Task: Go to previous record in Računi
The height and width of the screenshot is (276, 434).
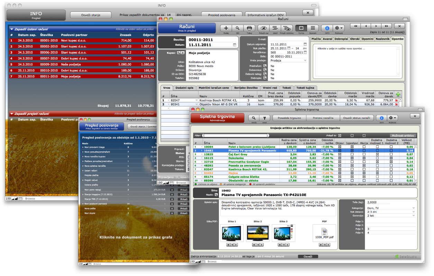Action: point(366,26)
